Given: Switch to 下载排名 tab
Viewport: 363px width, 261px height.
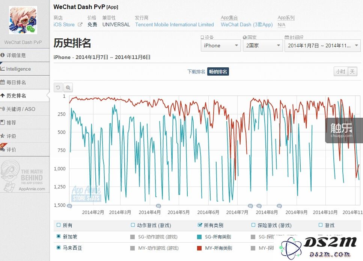Looking at the screenshot, I should [196, 72].
